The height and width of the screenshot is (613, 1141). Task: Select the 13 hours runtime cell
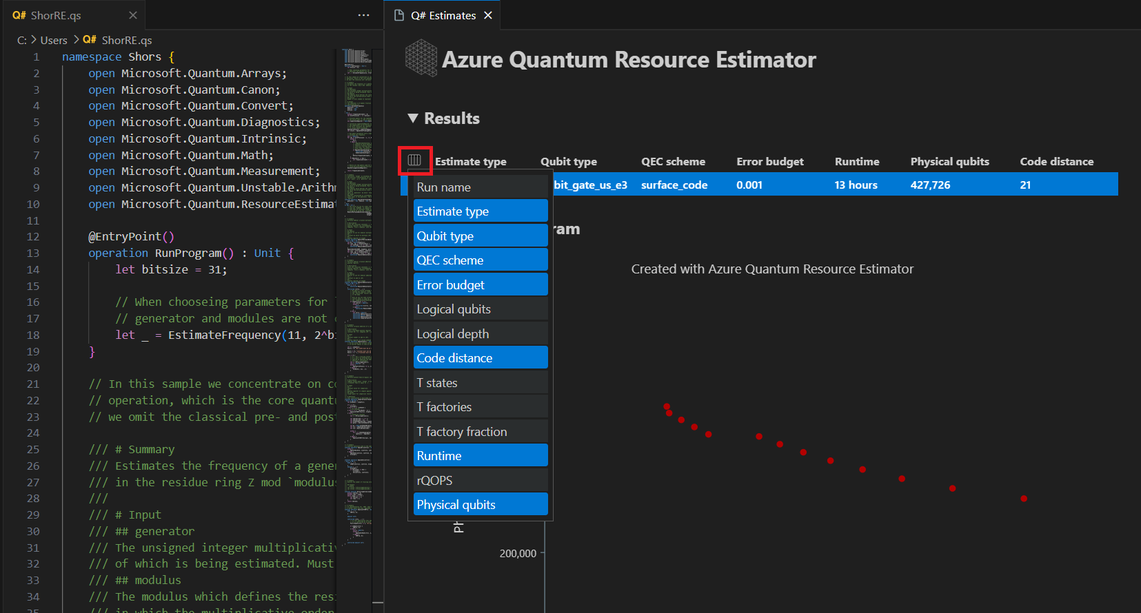pyautogui.click(x=856, y=185)
